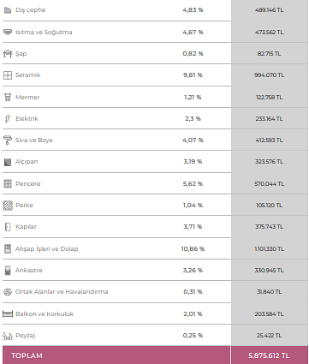Click the Kapılar door icon
Image resolution: width=309 pixels, height=364 pixels.
8,227
